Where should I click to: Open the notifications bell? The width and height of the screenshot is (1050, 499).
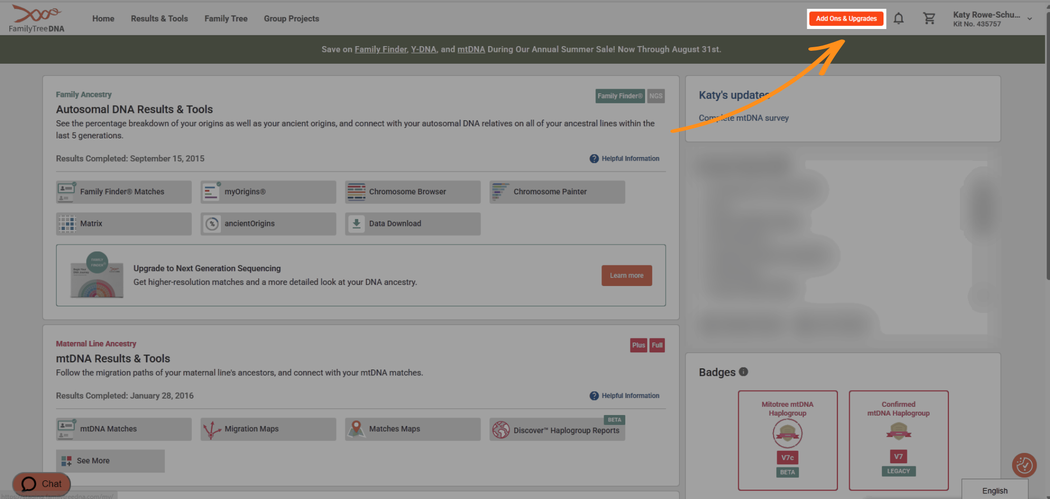899,19
